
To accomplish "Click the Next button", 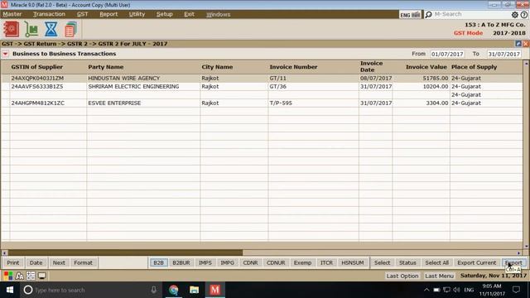I will click(59, 262).
